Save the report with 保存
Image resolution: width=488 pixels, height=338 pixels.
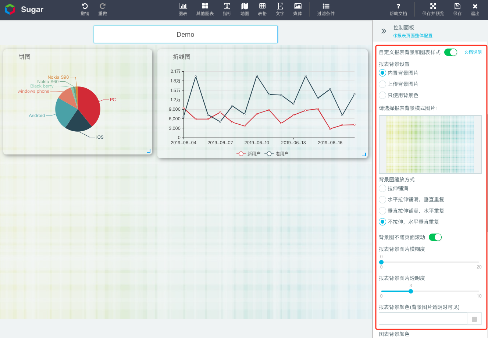(x=457, y=10)
